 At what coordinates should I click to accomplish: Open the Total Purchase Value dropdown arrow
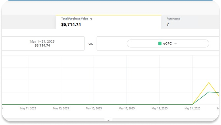pos(91,19)
